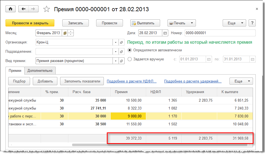The height and width of the screenshot is (154, 265).
Task: Click the Номер input field
Action: click(220, 33)
